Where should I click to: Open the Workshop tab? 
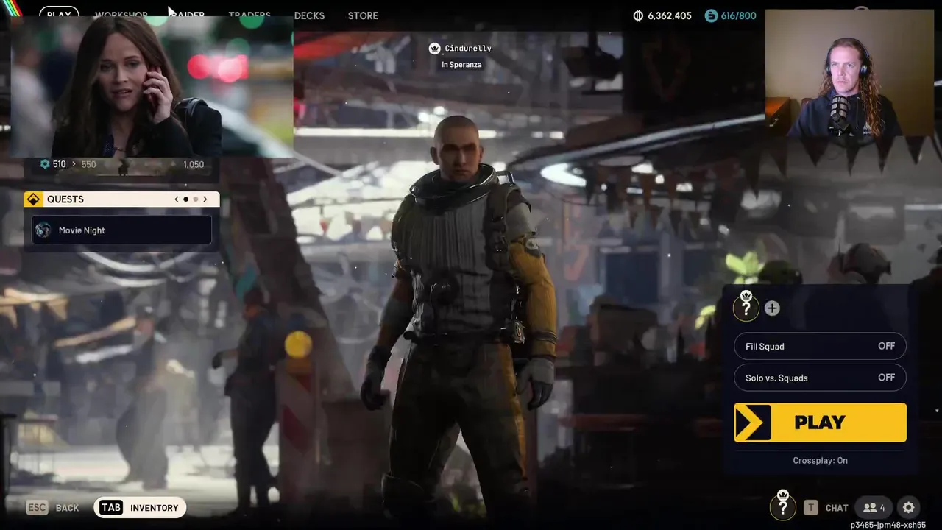tap(121, 15)
